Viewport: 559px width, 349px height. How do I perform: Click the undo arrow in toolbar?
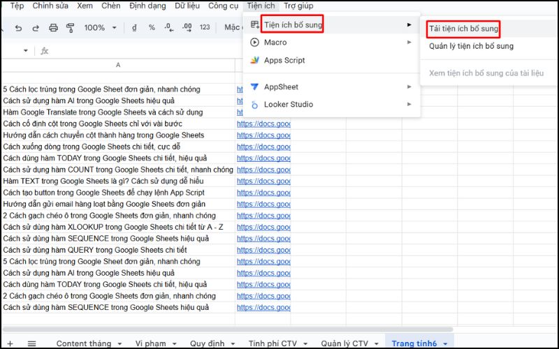(17, 28)
